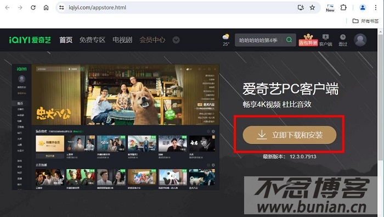Open the Chrome three-dot menu

375,8
